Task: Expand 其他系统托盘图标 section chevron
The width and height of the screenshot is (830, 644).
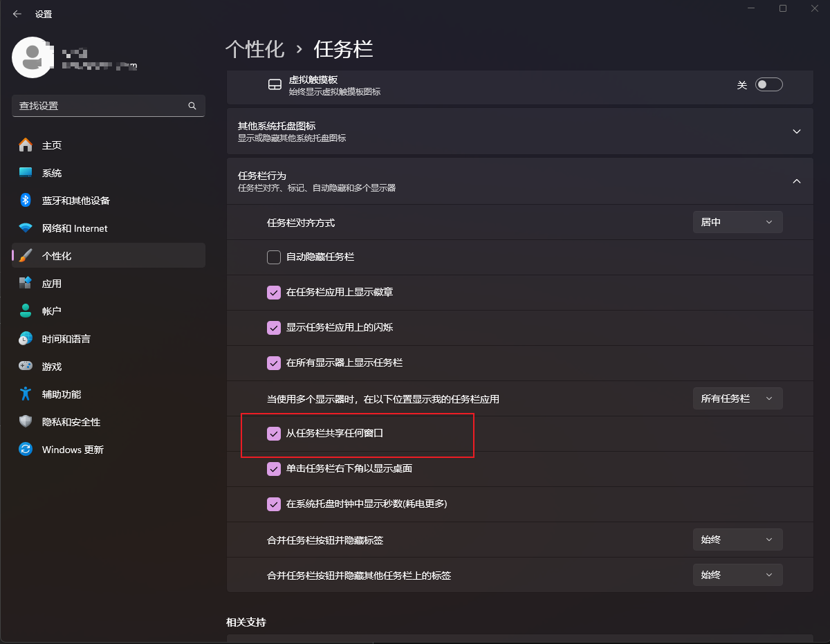Action: pos(797,131)
